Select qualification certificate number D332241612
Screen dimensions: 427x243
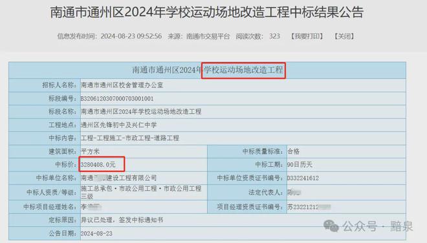tap(303, 178)
